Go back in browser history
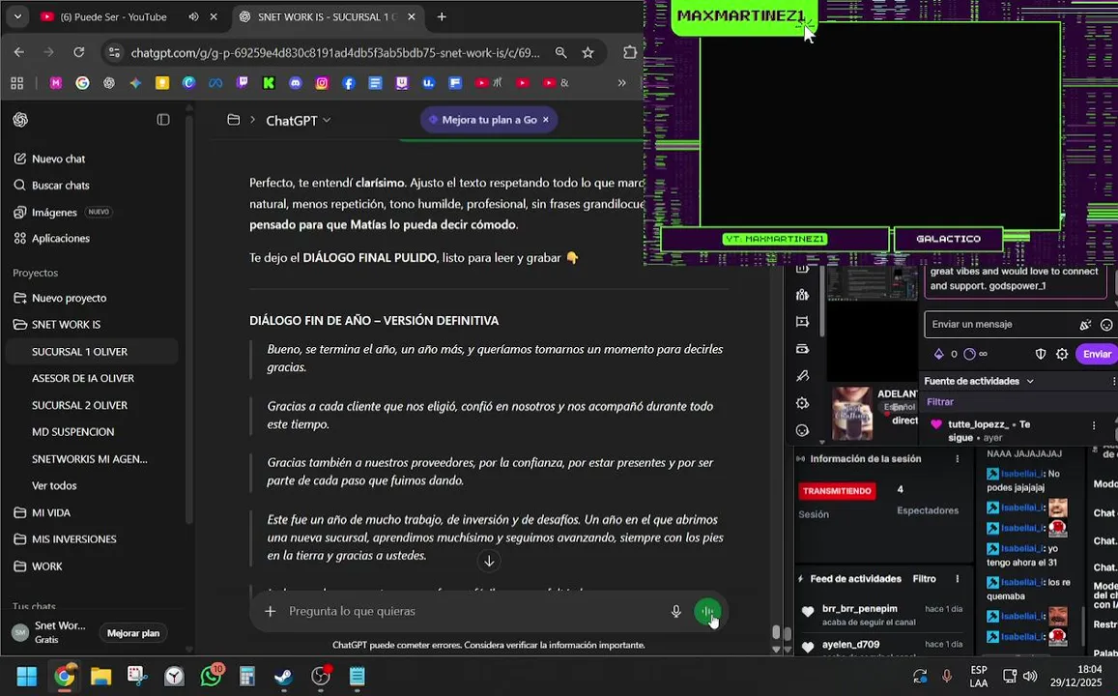Image resolution: width=1118 pixels, height=696 pixels. click(19, 52)
